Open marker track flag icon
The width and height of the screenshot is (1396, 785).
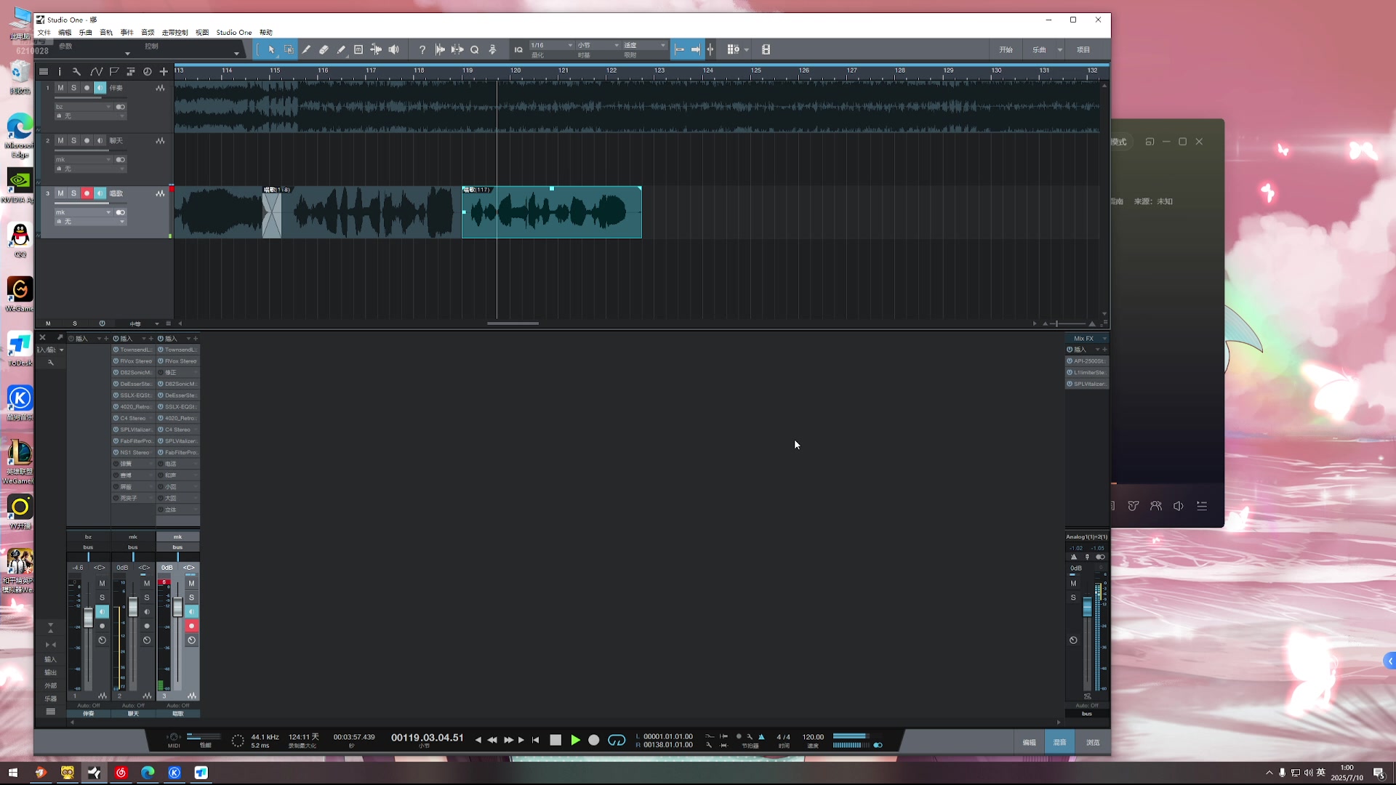pyautogui.click(x=114, y=71)
